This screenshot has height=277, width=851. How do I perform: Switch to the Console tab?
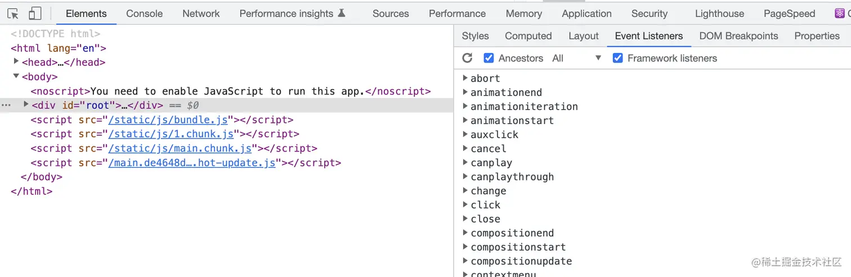pyautogui.click(x=144, y=14)
